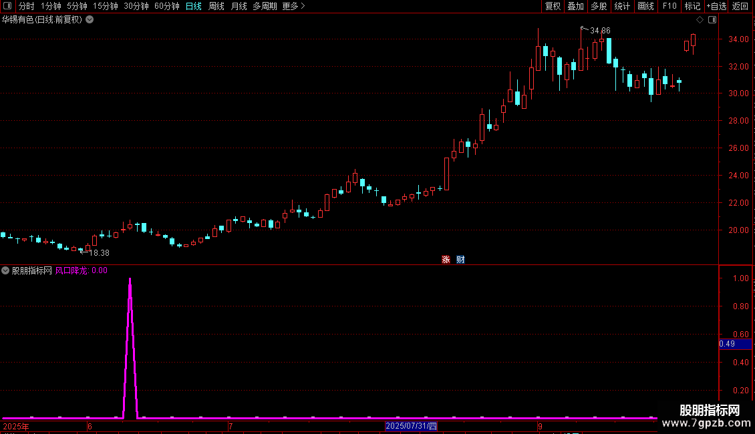Click the month 7 time axis marker
The image size is (755, 434).
point(231,426)
